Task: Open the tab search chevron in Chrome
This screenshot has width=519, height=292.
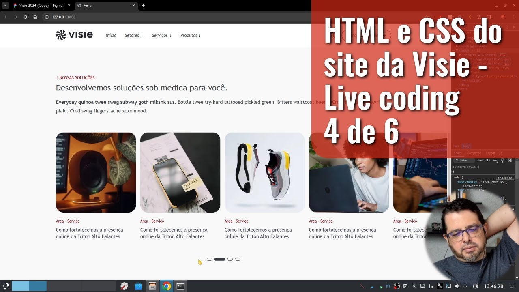Action: pyautogui.click(x=5, y=5)
